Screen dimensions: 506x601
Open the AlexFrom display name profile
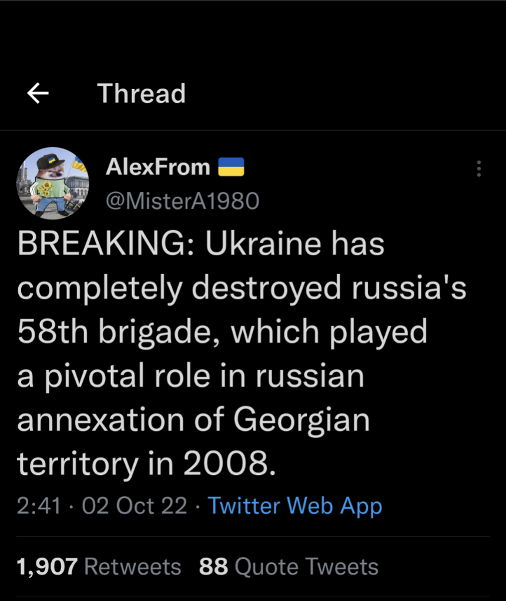(158, 168)
